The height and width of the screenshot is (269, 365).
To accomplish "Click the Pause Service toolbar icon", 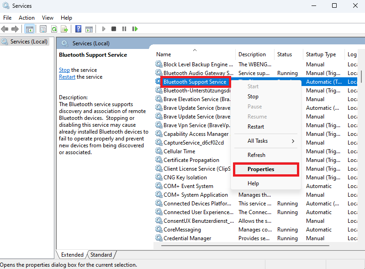I will tap(124, 29).
